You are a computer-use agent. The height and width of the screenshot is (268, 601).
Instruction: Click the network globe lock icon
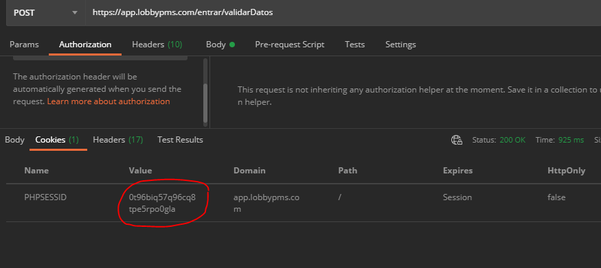457,140
